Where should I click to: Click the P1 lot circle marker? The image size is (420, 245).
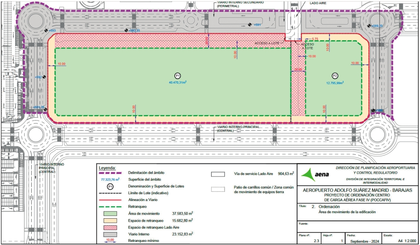click(x=178, y=76)
